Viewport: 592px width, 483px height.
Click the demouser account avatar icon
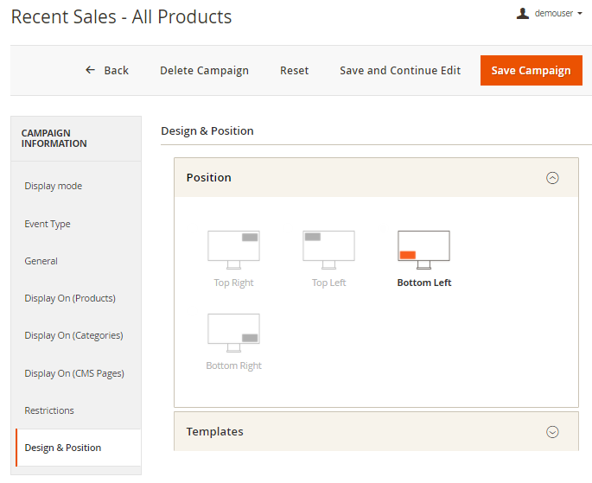click(522, 14)
